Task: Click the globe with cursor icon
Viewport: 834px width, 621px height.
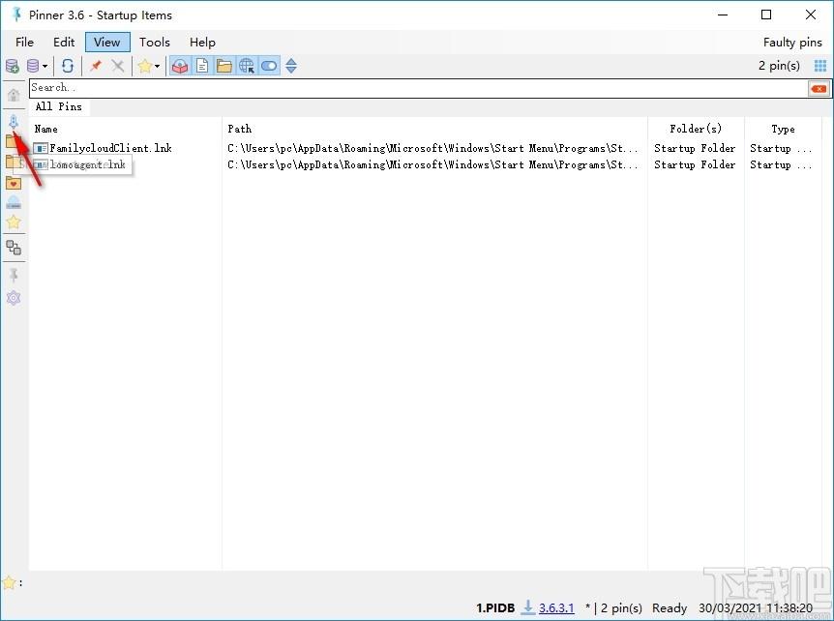Action: pos(247,66)
